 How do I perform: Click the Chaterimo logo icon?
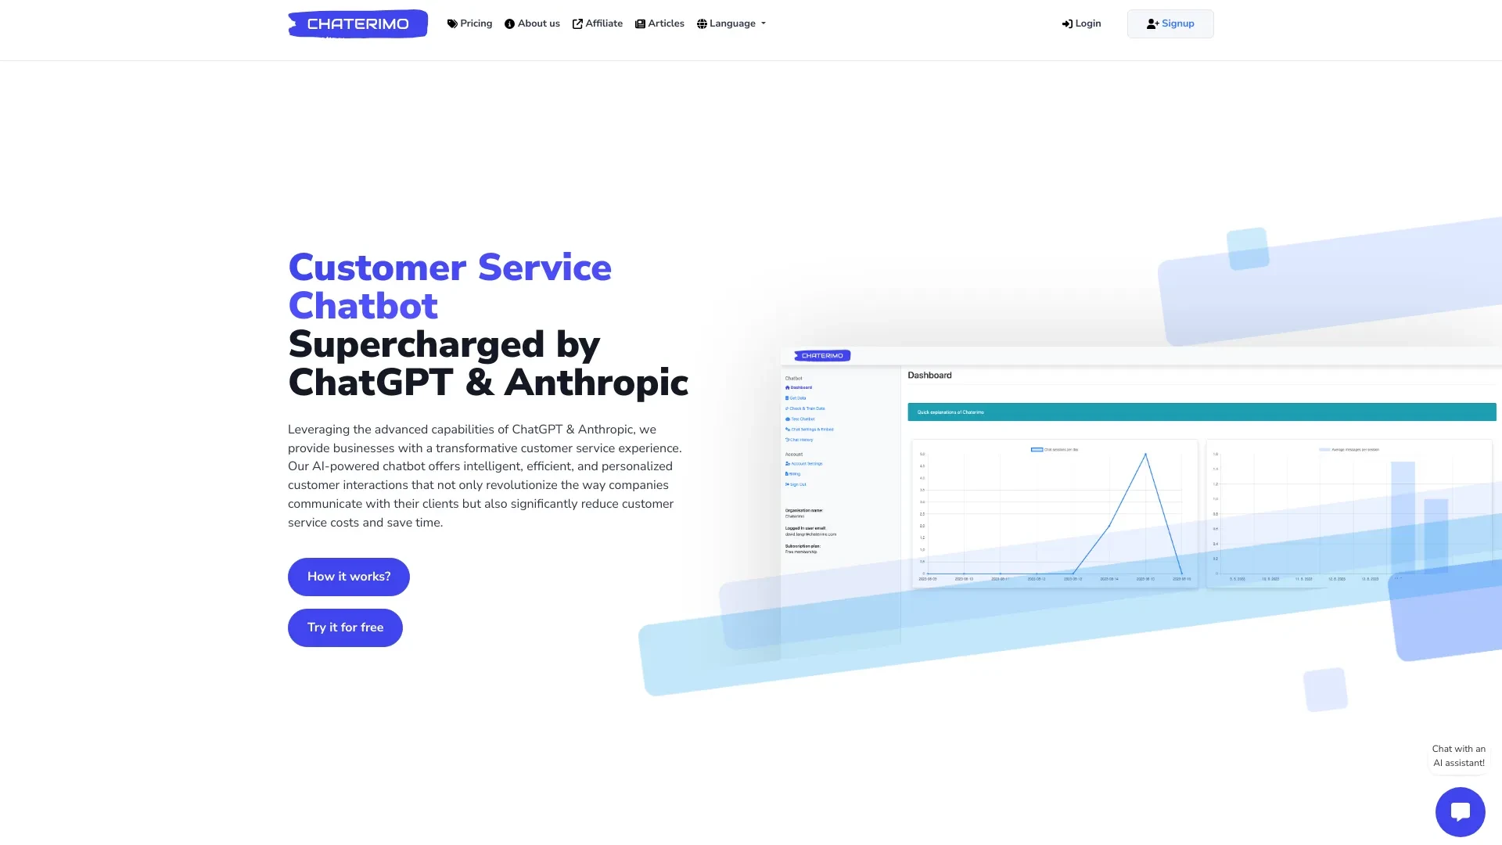pyautogui.click(x=357, y=23)
